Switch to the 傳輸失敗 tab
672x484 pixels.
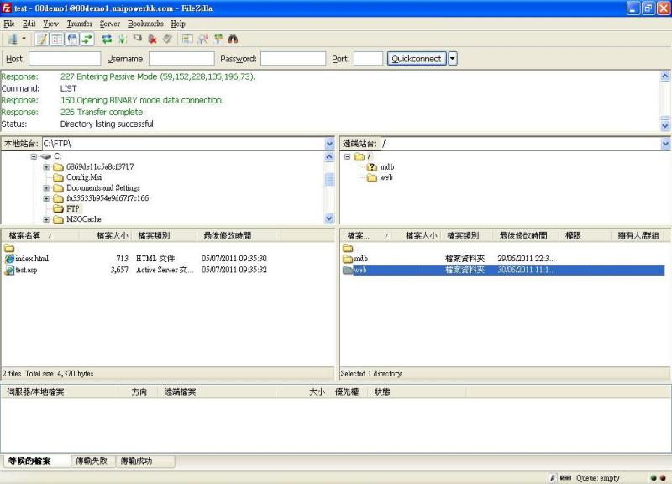[92, 460]
